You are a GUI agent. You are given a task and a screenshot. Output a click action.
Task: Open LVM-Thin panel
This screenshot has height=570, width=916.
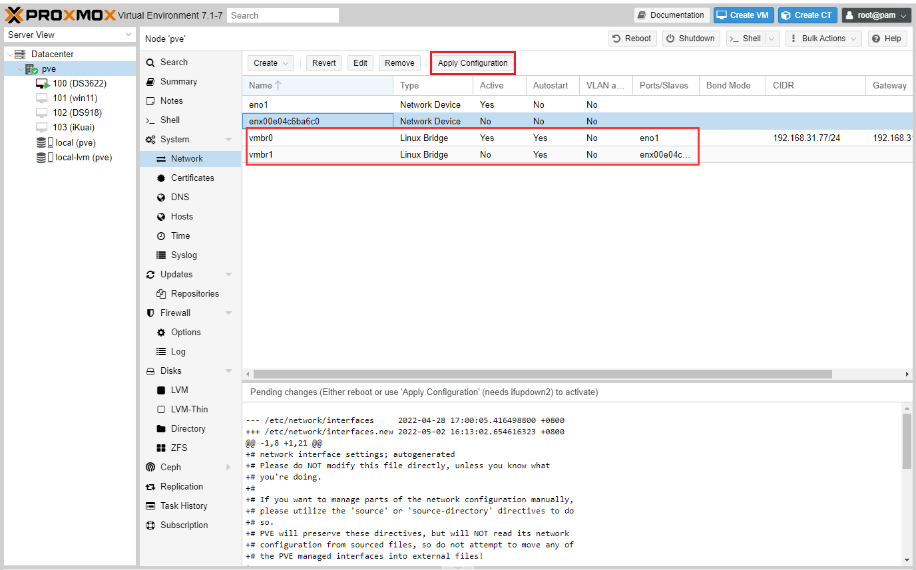pyautogui.click(x=190, y=409)
